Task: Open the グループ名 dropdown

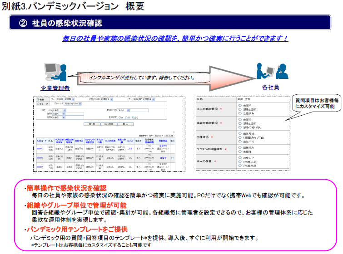Action: pyautogui.click(x=73, y=104)
